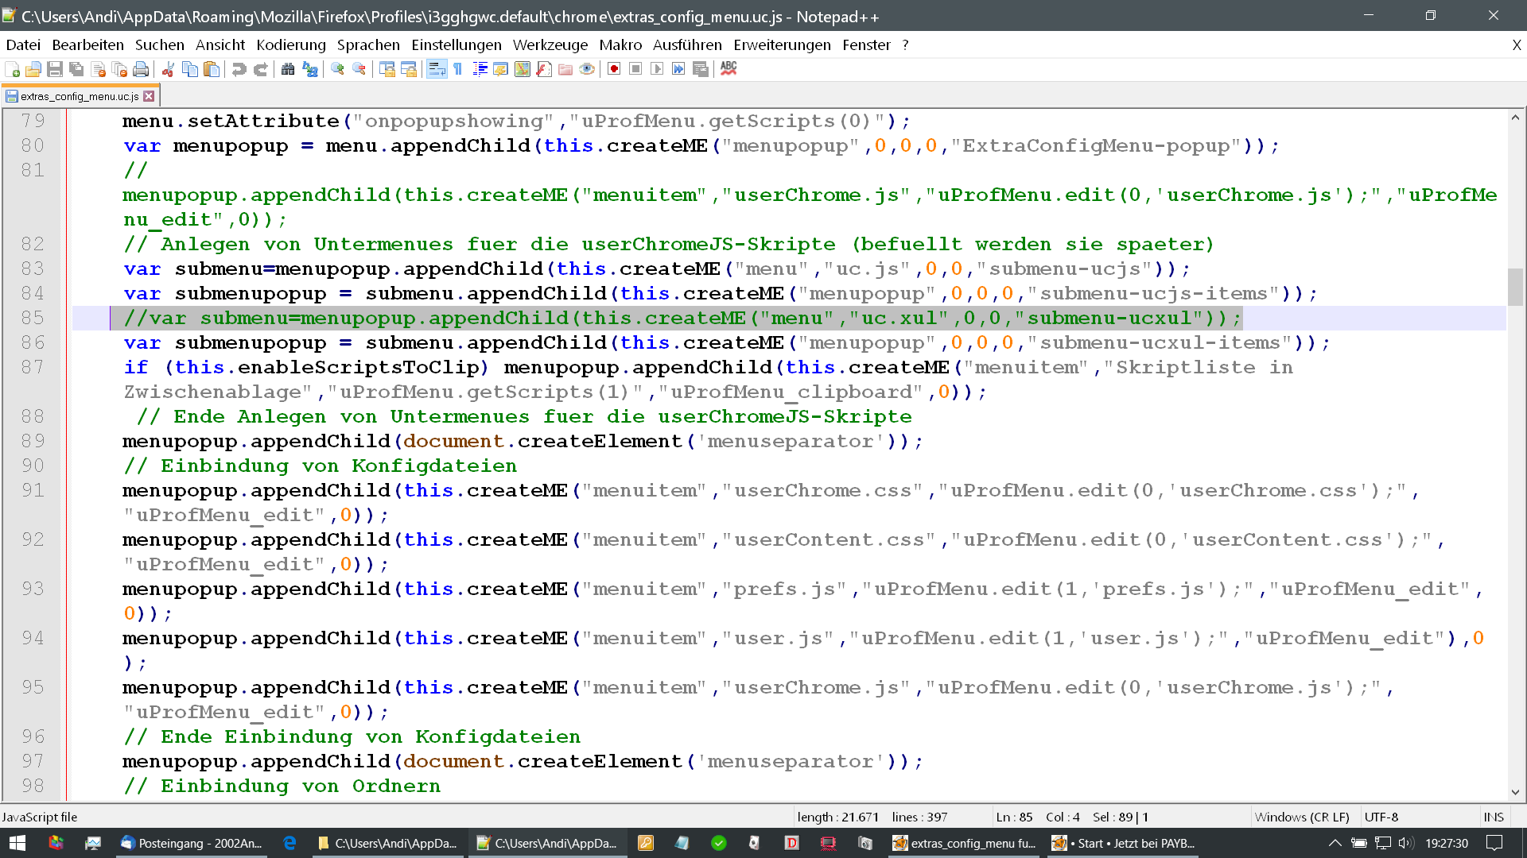Open Posteingang Thunderbird taskbar button
The height and width of the screenshot is (858, 1527).
pos(191,843)
